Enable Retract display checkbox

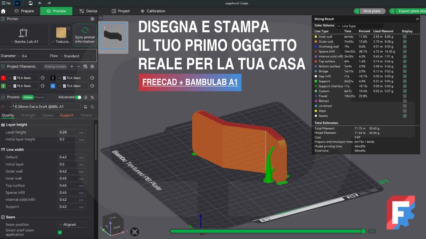pos(405,101)
